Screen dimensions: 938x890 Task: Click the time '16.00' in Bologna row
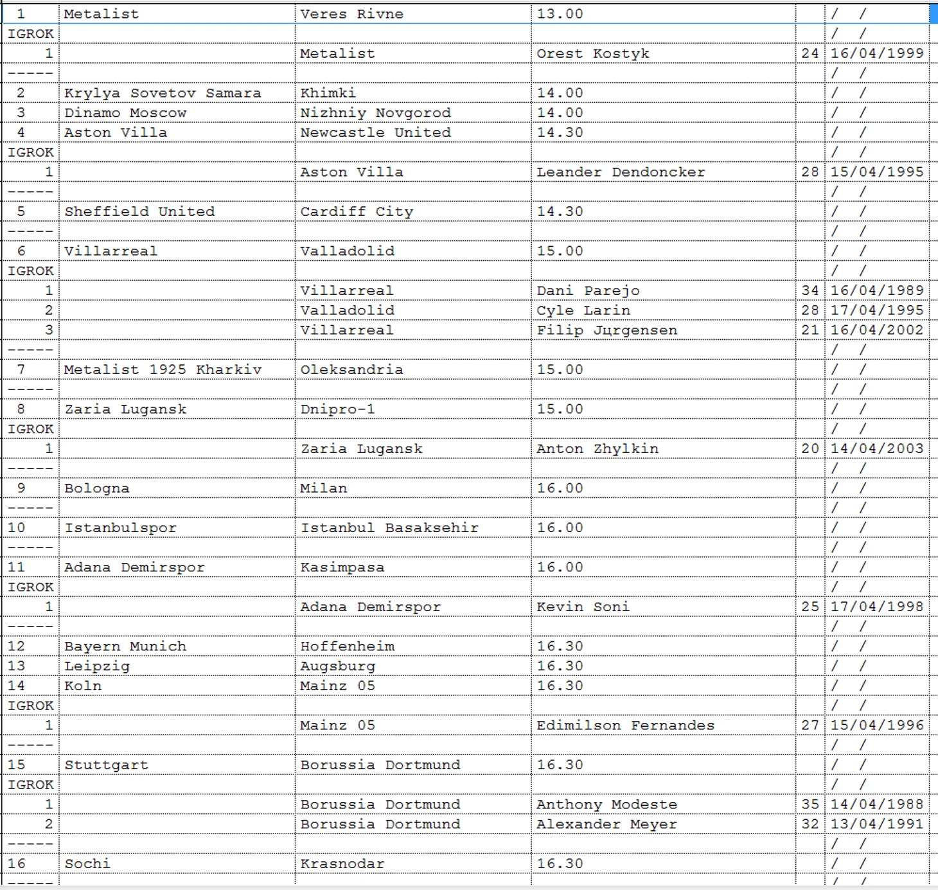pyautogui.click(x=663, y=488)
